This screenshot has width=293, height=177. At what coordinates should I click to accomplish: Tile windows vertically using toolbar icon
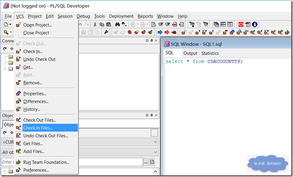click(230, 24)
